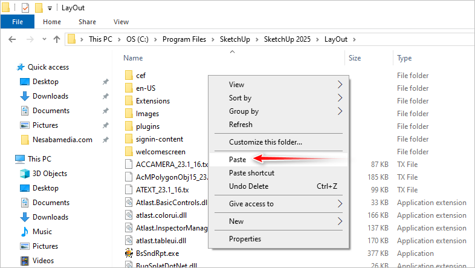This screenshot has height=268, width=475.
Task: Expand chevron after LayOut breadcrumb
Action: (x=354, y=39)
